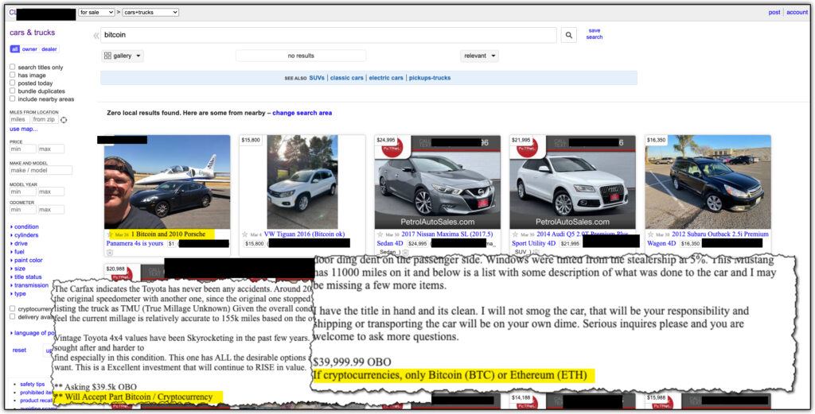The height and width of the screenshot is (414, 815).
Task: Click the 'from zip' input
Action: click(45, 120)
